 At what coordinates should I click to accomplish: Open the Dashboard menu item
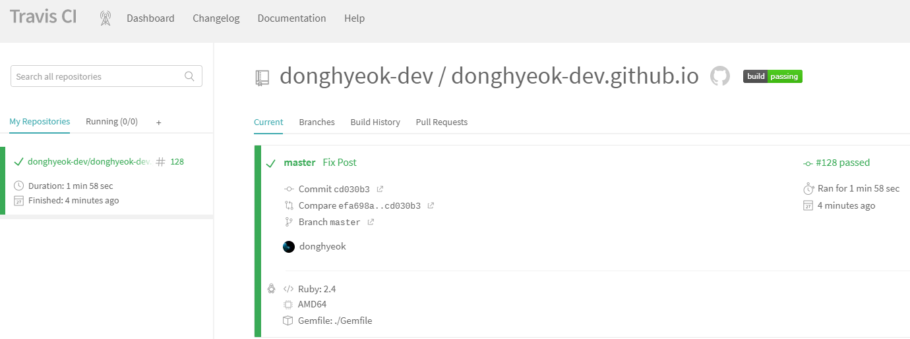(150, 18)
